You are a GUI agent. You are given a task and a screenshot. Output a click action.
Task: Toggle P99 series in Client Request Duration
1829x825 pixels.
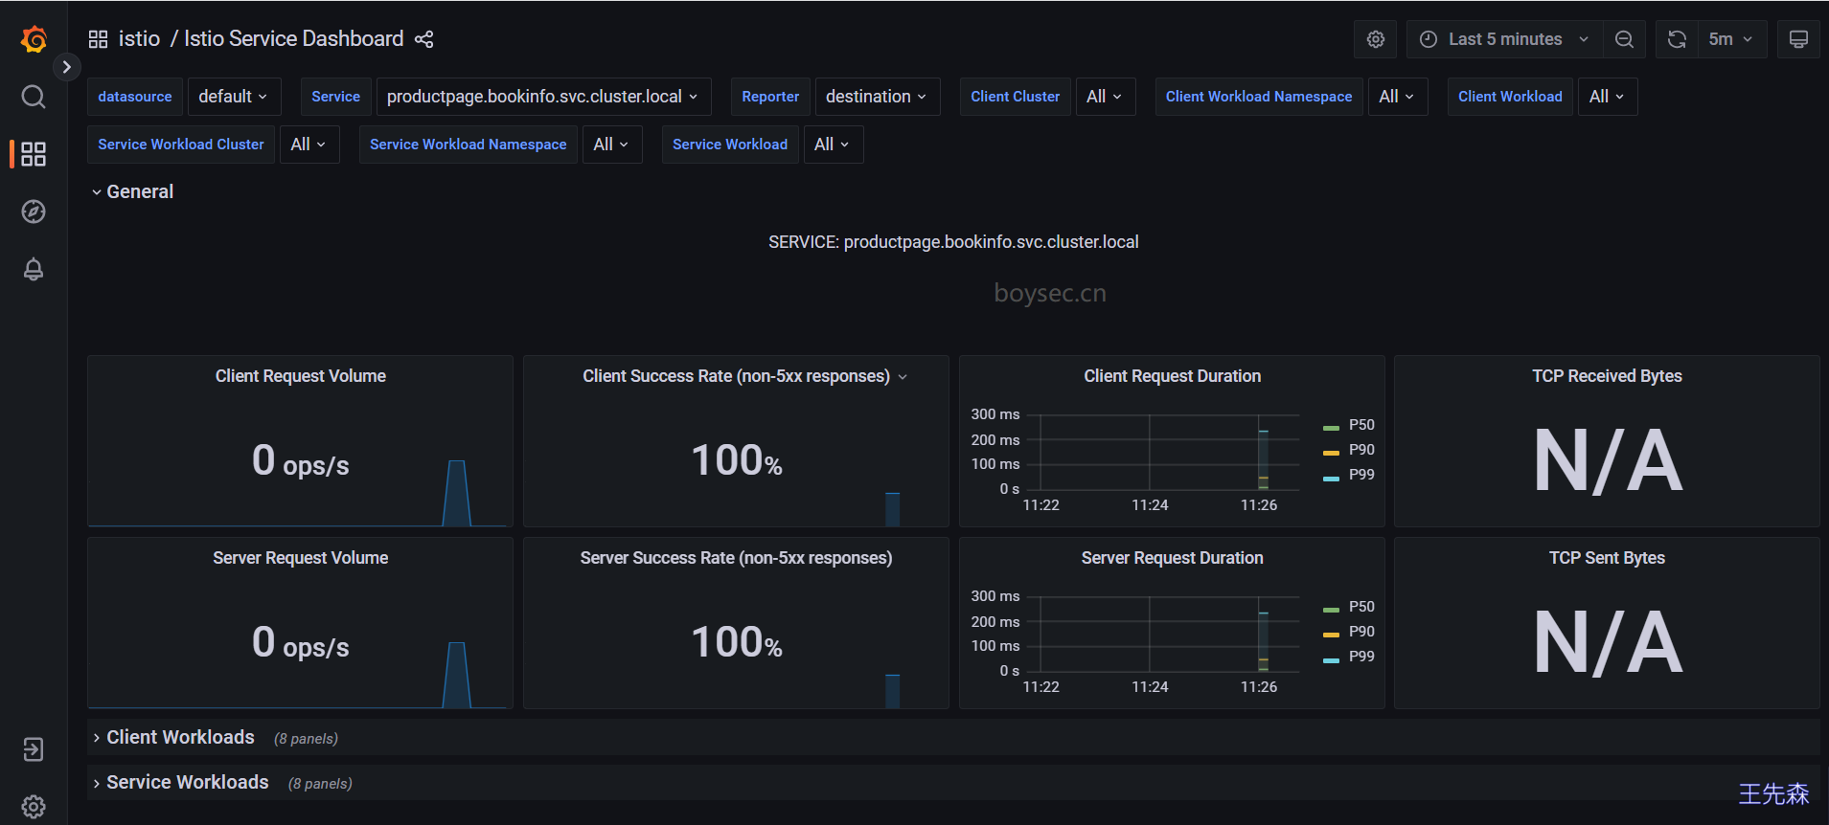(x=1361, y=475)
